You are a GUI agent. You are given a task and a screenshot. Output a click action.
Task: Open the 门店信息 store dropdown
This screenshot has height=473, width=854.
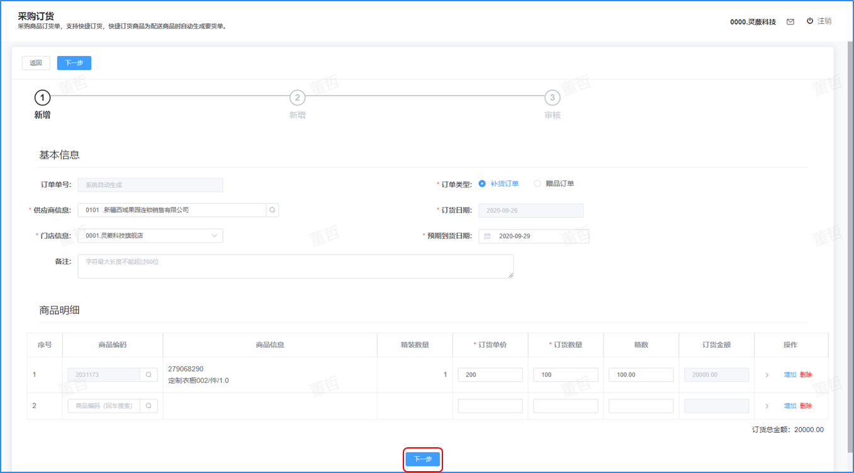(150, 236)
